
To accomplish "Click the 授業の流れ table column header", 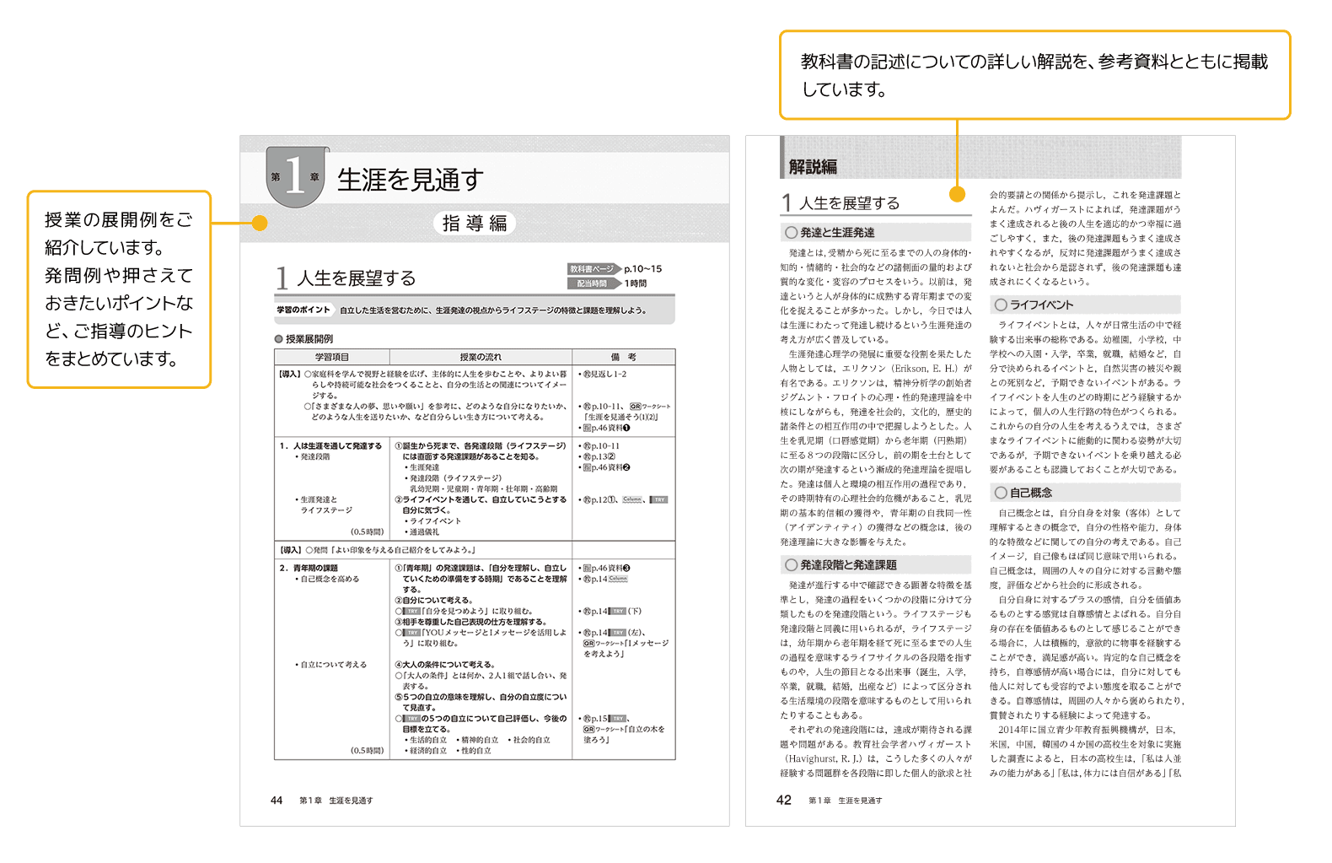I will (x=481, y=357).
